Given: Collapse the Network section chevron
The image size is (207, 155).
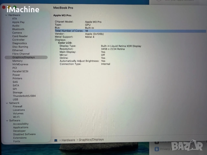Looking at the screenshot, I should [7, 103].
